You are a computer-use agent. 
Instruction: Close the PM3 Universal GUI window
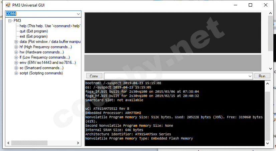click(266, 5)
